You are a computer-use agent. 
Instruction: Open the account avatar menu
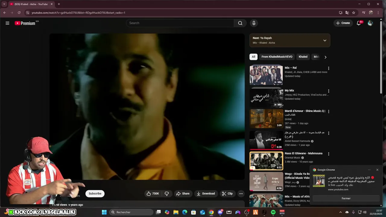[x=370, y=23]
